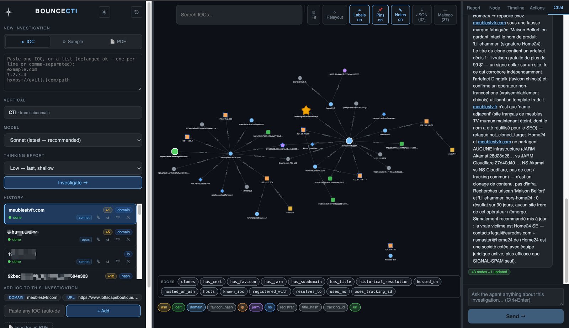Screen dimensions: 569x328
Task: Click the Search IOCs field
Action: click(x=239, y=15)
